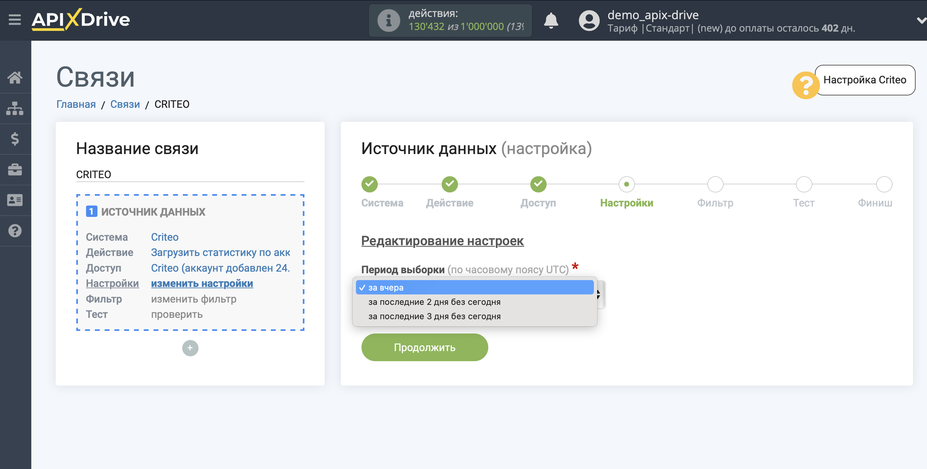Open the briefcase sidebar icon

click(15, 169)
